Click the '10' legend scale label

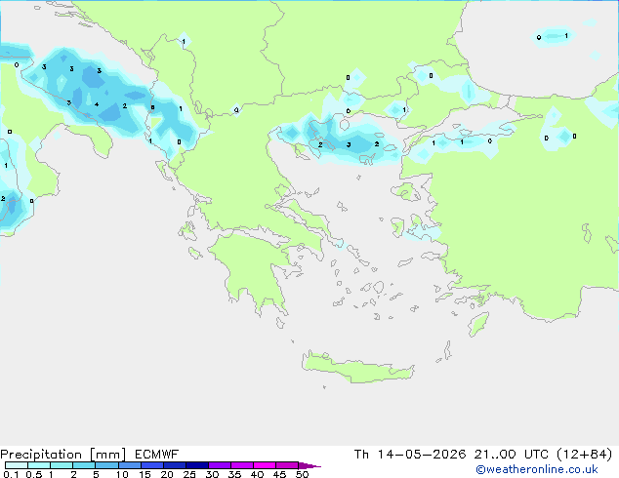click(x=122, y=474)
